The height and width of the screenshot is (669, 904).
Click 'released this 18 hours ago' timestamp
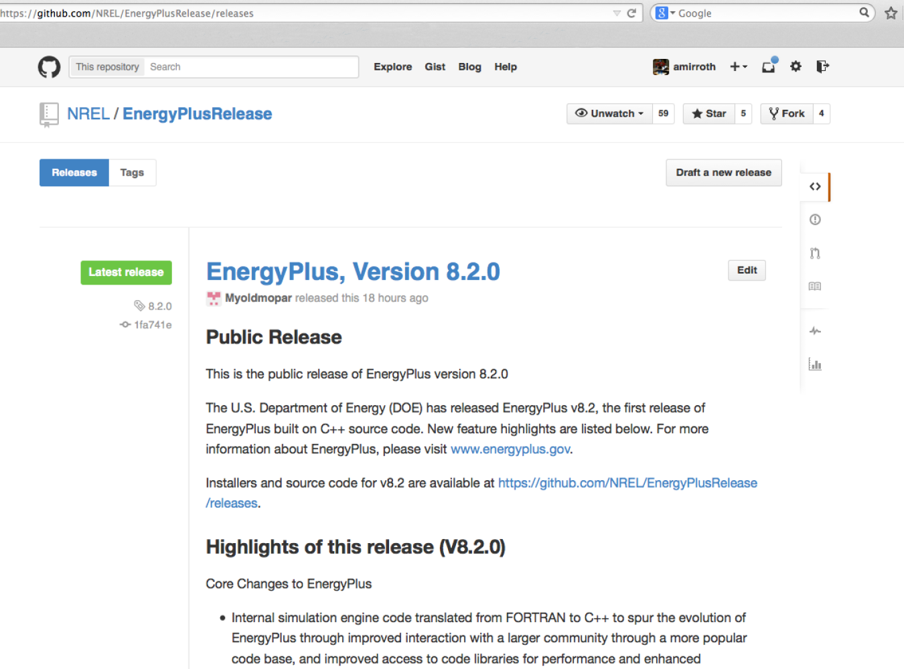[362, 298]
